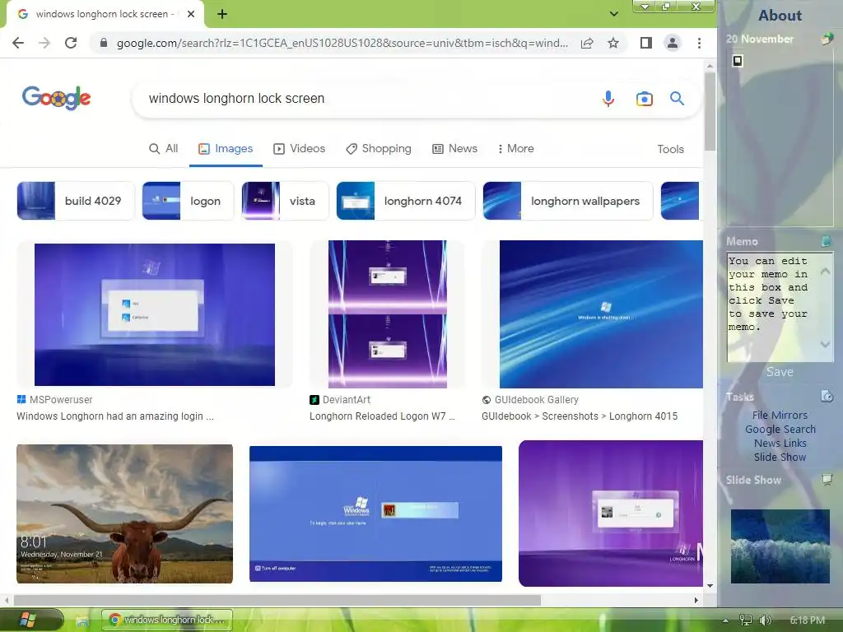Open search Tools
The height and width of the screenshot is (632, 843).
click(670, 150)
